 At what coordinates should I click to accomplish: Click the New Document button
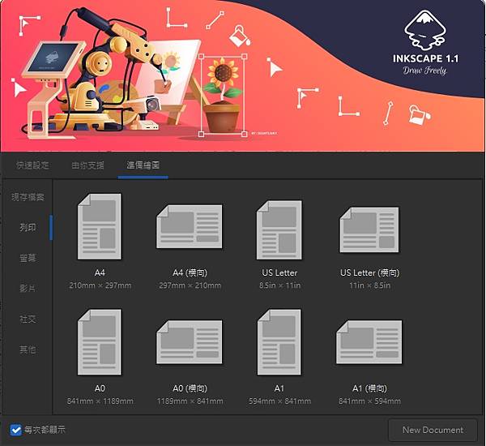pyautogui.click(x=433, y=430)
